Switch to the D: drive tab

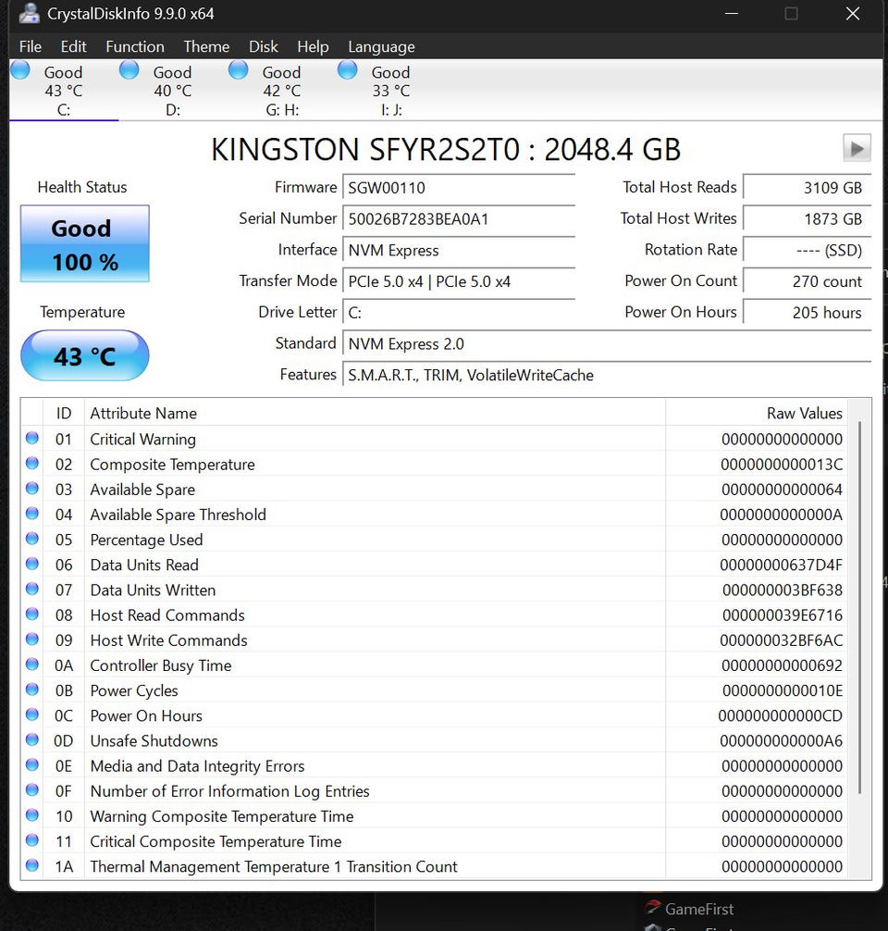[173, 91]
